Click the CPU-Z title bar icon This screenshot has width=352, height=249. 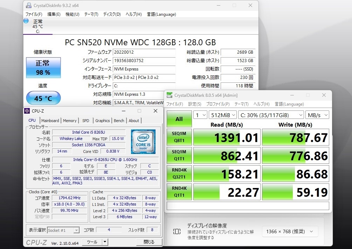(x=27, y=111)
